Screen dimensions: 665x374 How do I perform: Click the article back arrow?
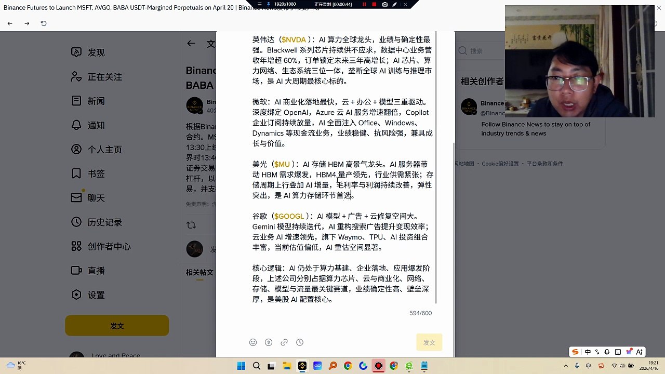click(191, 44)
